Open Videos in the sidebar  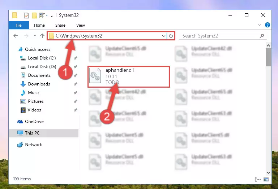tap(31, 110)
